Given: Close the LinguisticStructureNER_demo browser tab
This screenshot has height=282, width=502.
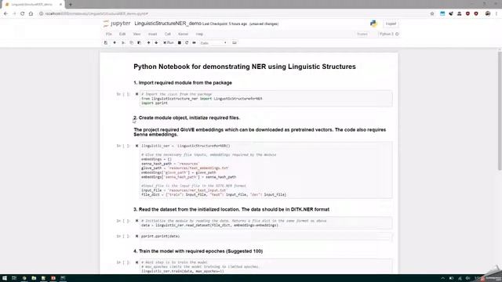Looking at the screenshot, I should click(x=60, y=5).
